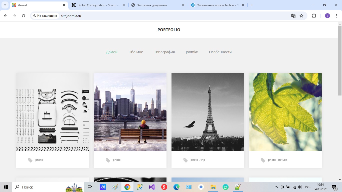Click the photo tag under typewriter image

[39, 160]
